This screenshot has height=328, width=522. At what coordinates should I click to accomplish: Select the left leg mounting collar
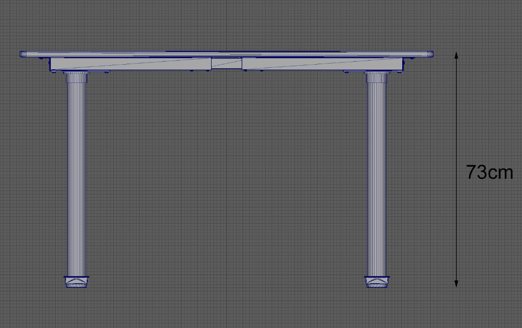75,77
